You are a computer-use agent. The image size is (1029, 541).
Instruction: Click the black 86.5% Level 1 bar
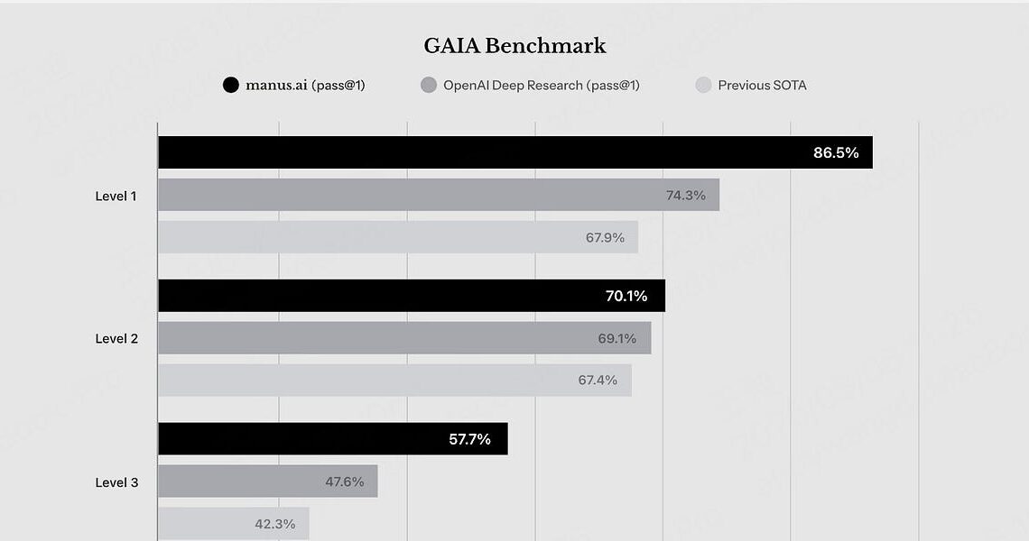514,152
